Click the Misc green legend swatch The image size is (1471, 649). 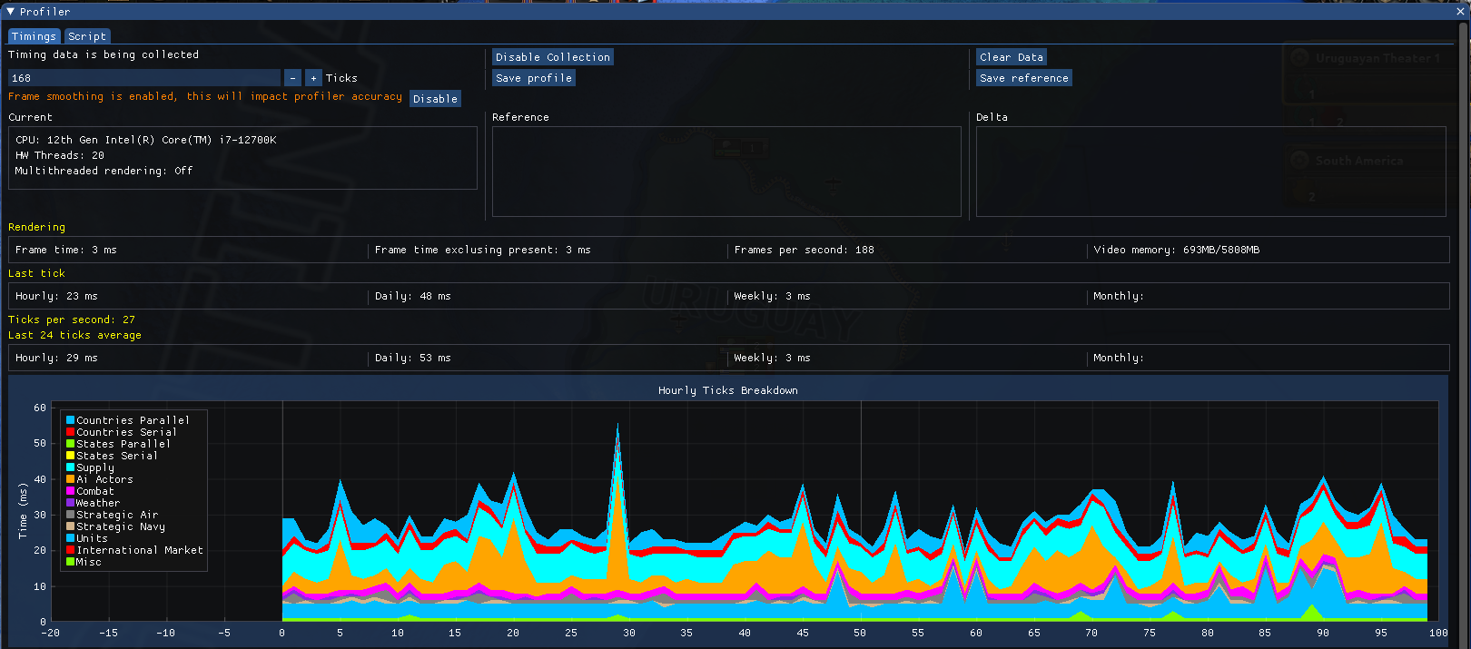point(70,562)
